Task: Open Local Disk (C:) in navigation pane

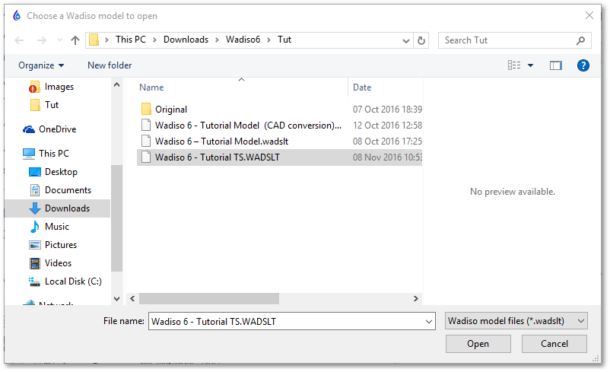Action: coord(73,281)
